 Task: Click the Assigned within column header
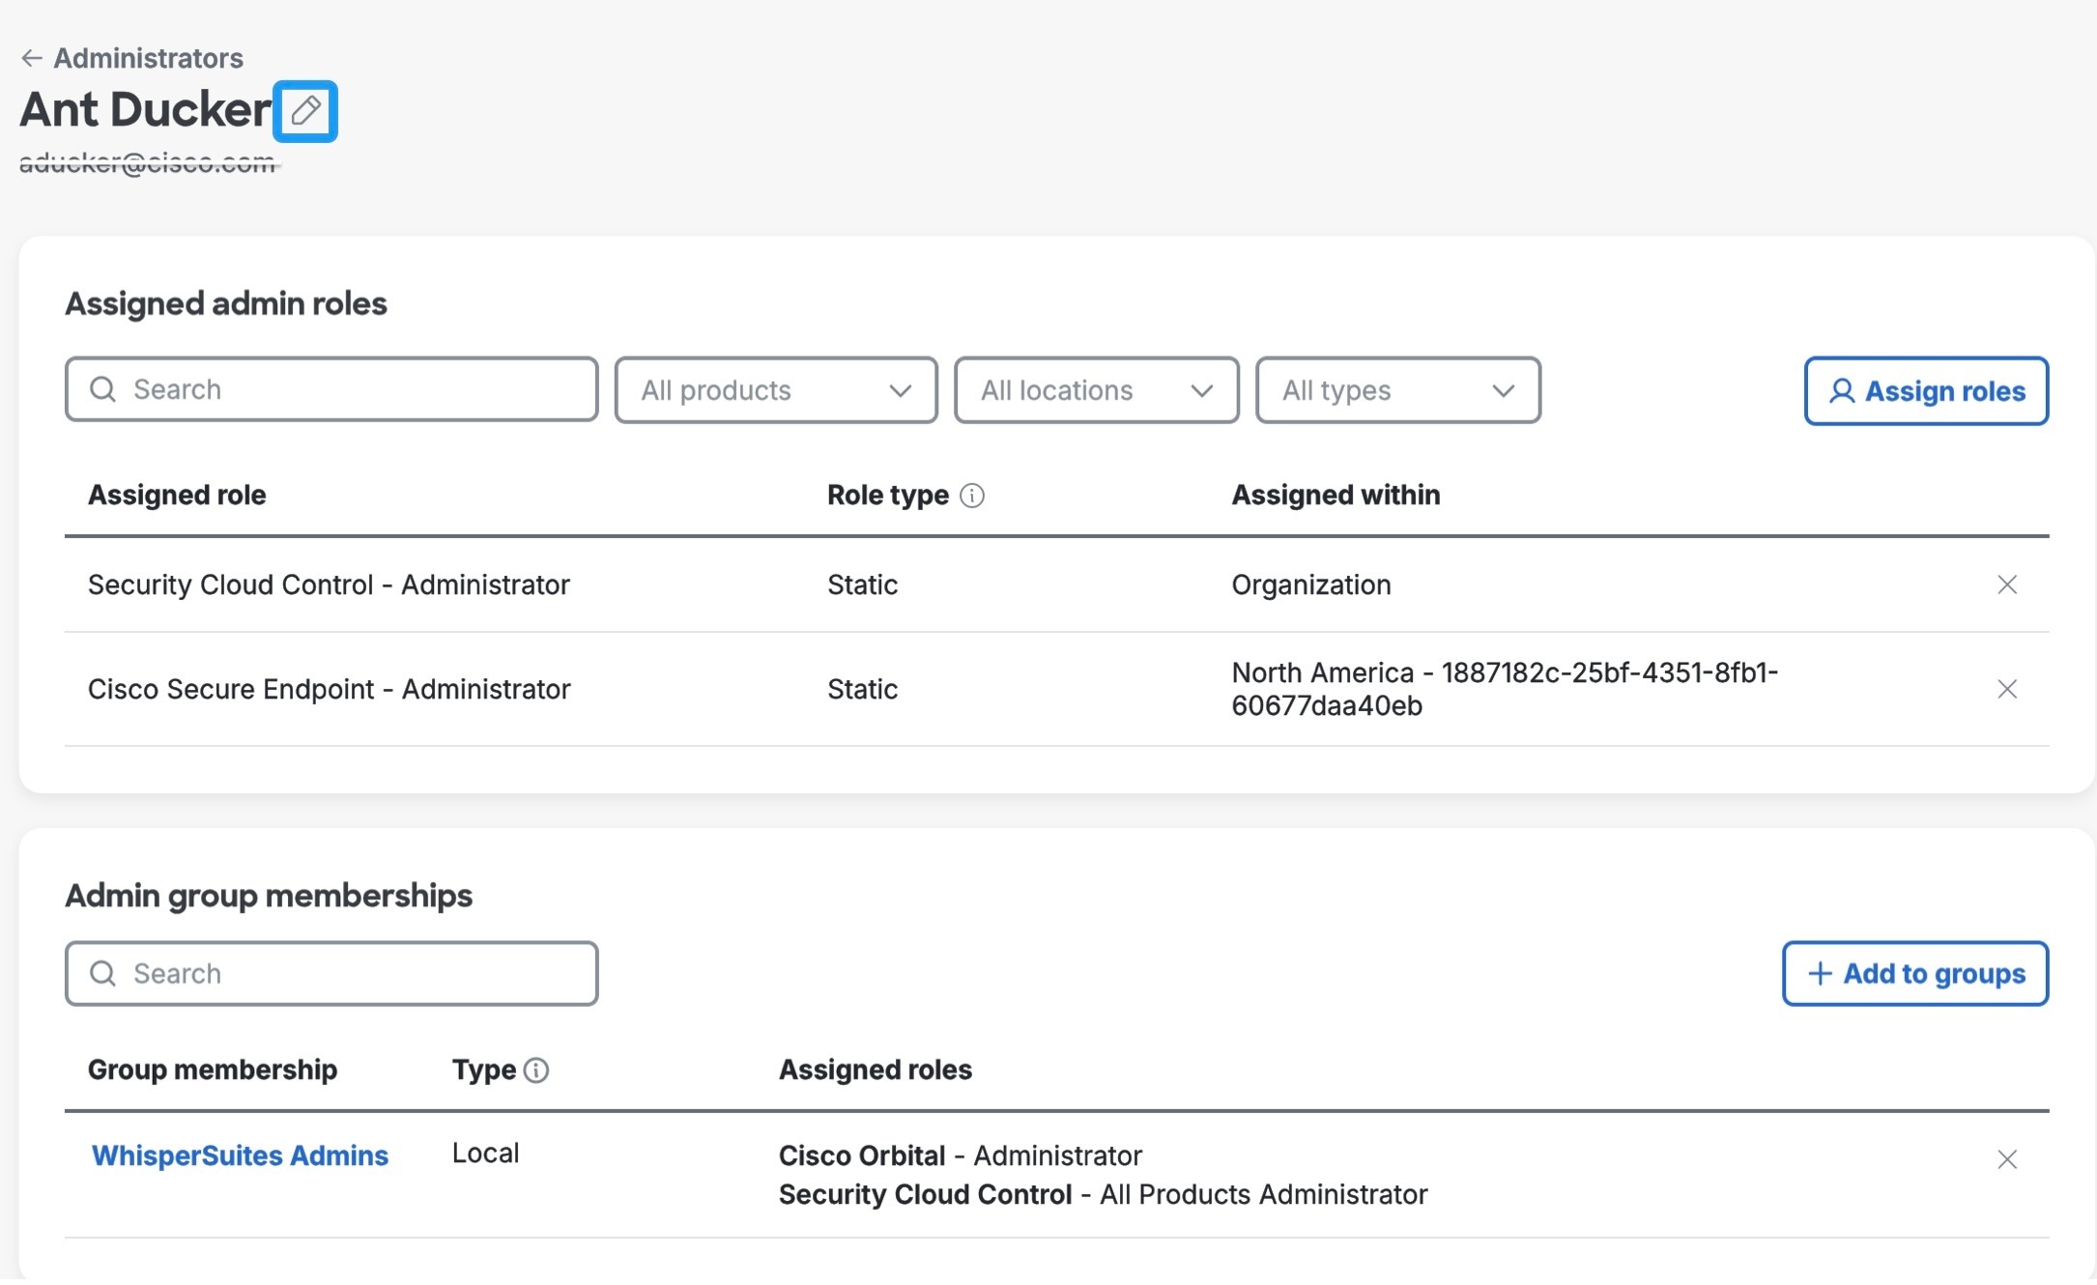[1336, 495]
